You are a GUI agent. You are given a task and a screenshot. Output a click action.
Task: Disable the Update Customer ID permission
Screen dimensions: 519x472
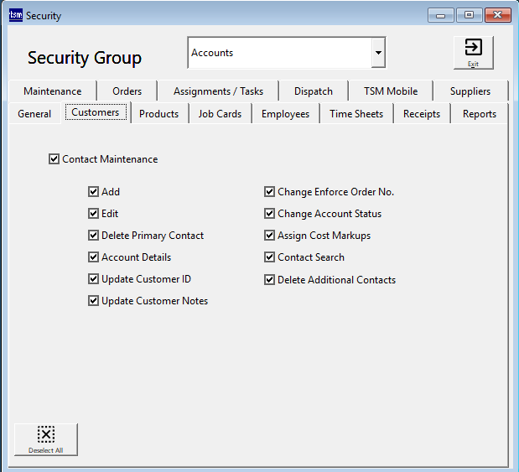coord(94,279)
